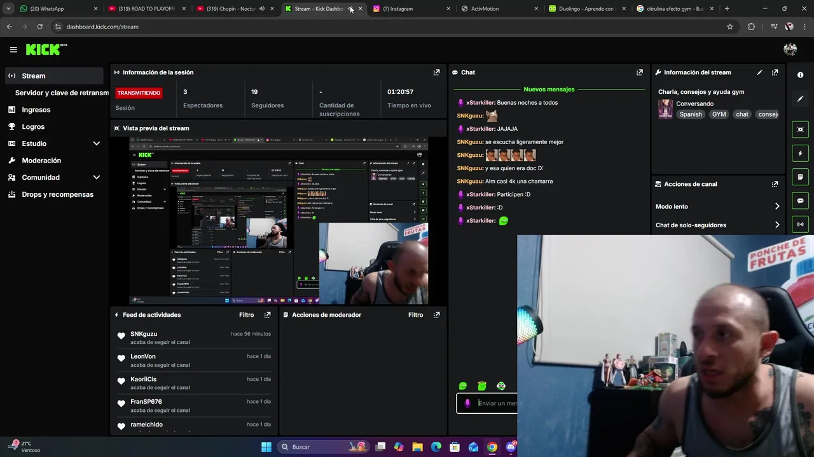This screenshot has height=457, width=814.
Task: Click xStarkiller's name on 'Participen :D' message
Action: point(480,194)
